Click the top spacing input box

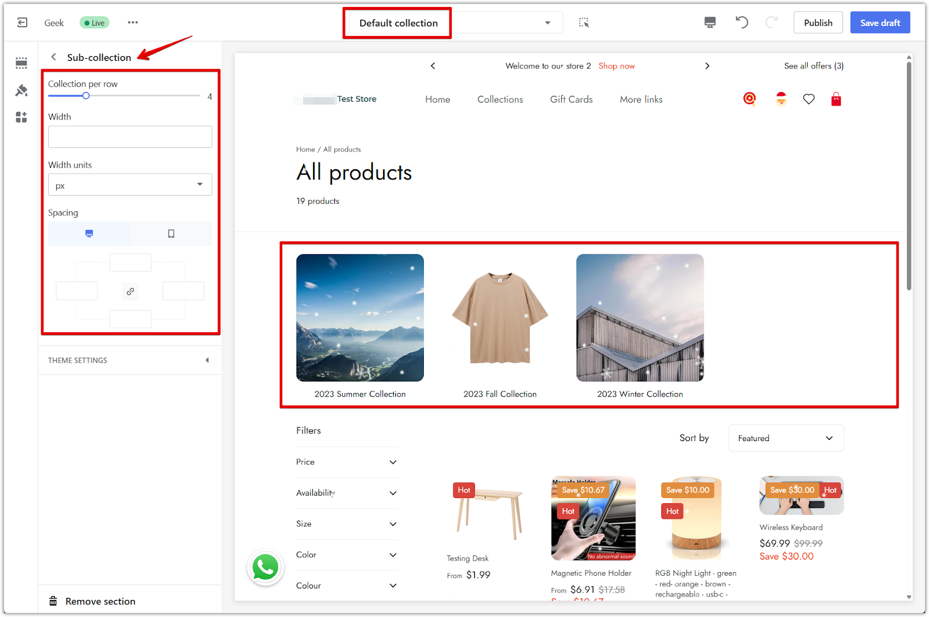point(131,262)
